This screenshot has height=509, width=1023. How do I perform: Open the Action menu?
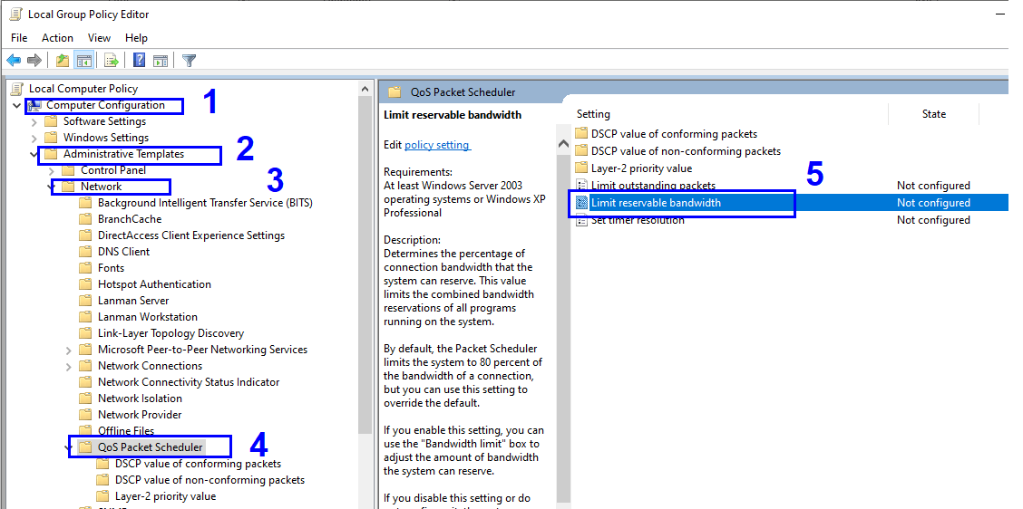pos(57,38)
